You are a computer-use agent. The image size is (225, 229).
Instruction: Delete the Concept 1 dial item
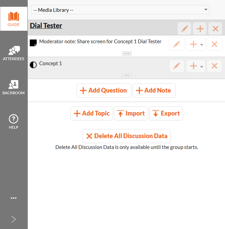214,66
